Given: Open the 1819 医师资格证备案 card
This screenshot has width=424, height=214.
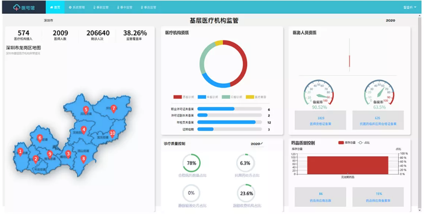Looking at the screenshot, I should pos(320,120).
